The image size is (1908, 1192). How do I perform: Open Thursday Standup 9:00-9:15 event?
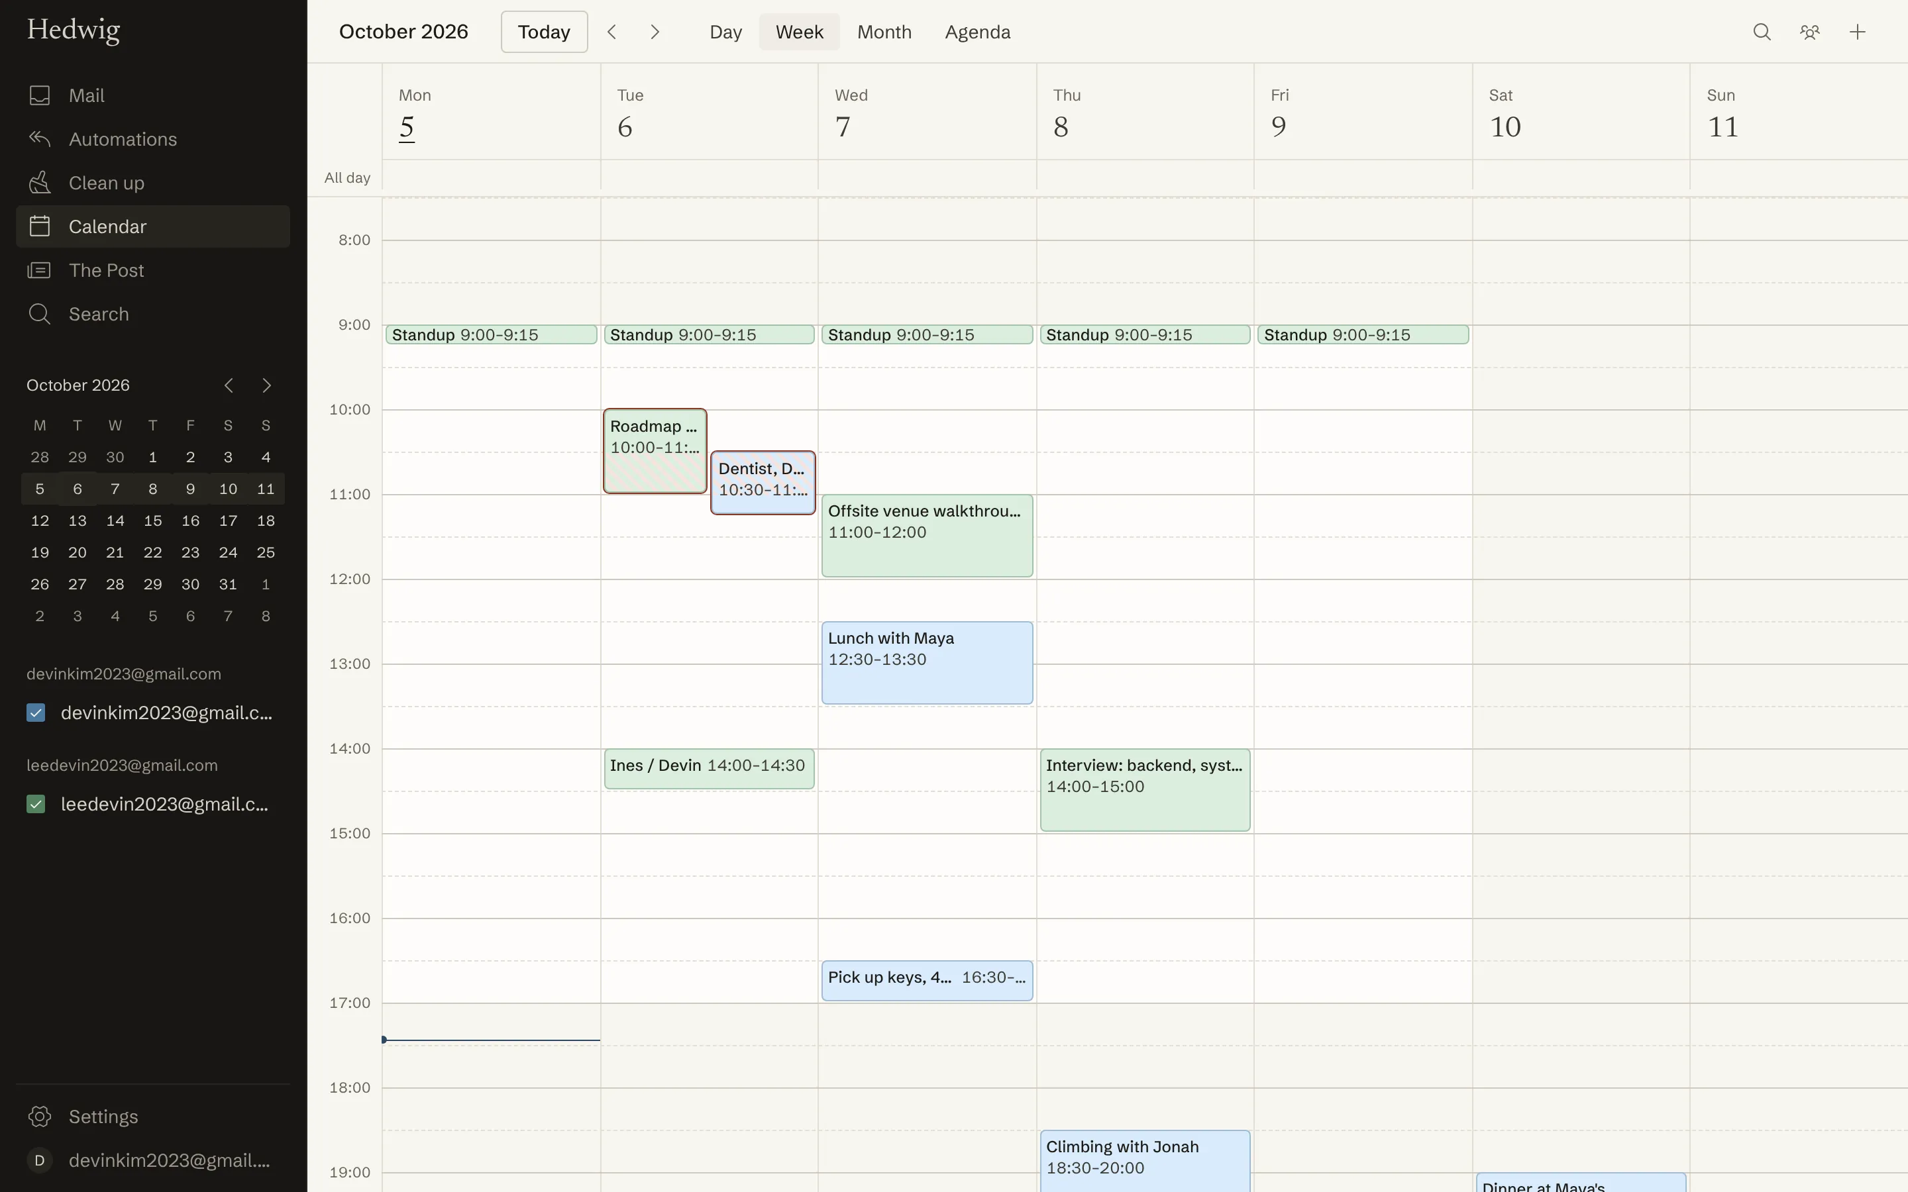[x=1145, y=334]
